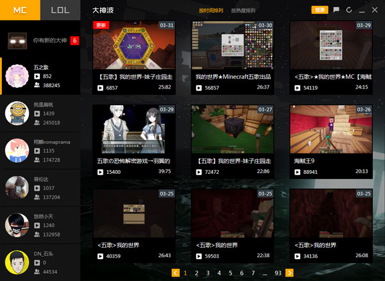Sort videos by time (按时间排列)
This screenshot has height=281, width=385.
click(x=211, y=10)
